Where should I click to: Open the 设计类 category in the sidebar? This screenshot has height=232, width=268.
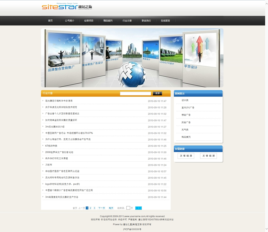tap(185, 100)
